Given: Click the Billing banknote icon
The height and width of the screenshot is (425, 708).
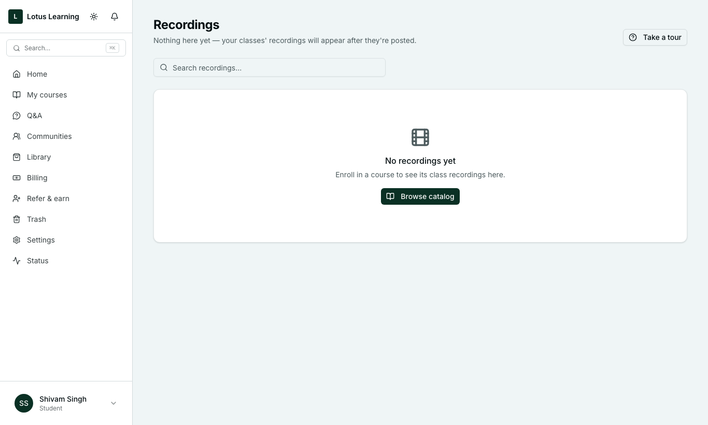Looking at the screenshot, I should 17,178.
